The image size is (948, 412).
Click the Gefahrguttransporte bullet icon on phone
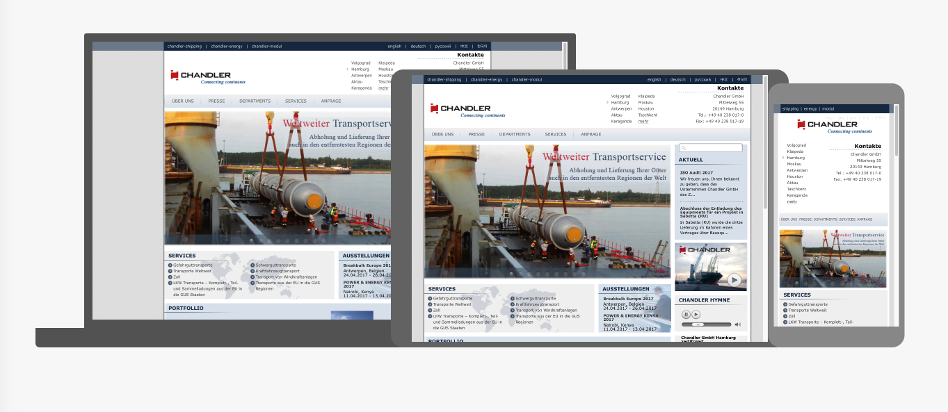click(x=785, y=304)
